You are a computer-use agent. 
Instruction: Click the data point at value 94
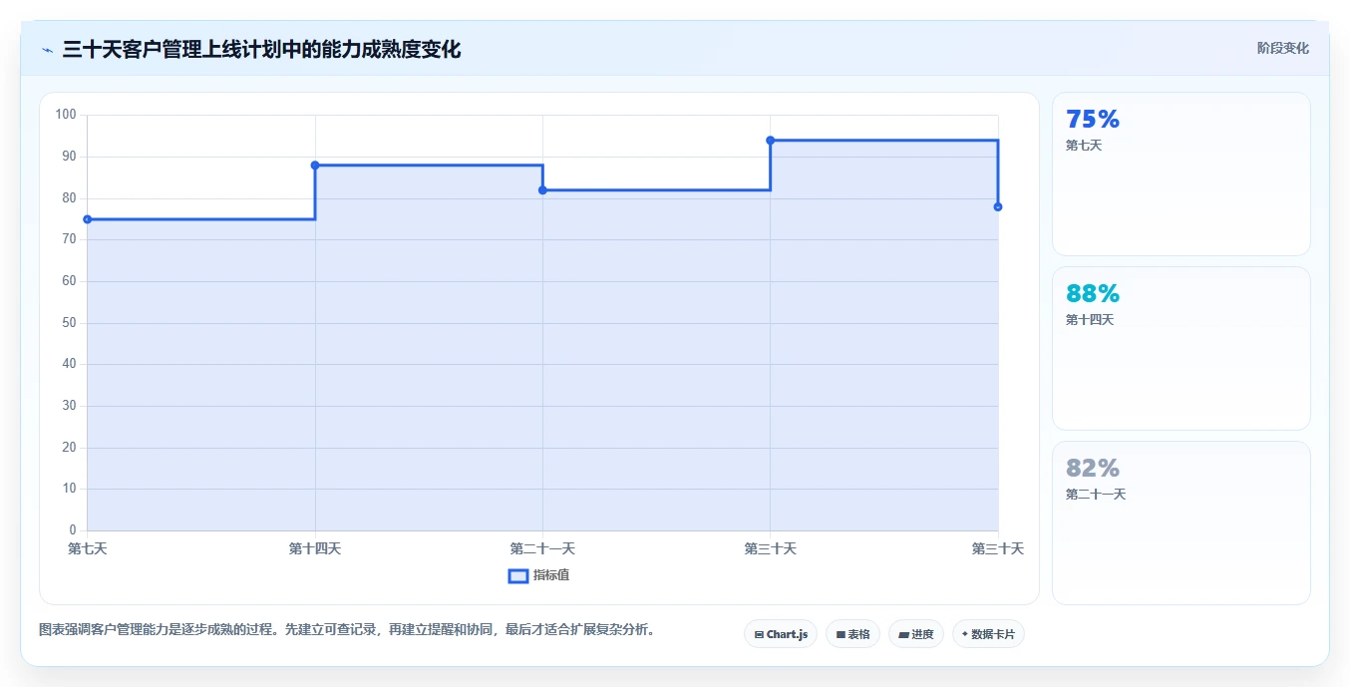(x=771, y=141)
